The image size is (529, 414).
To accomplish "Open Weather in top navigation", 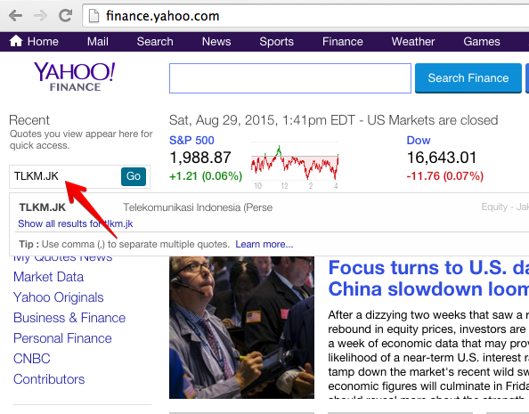I will tap(413, 42).
